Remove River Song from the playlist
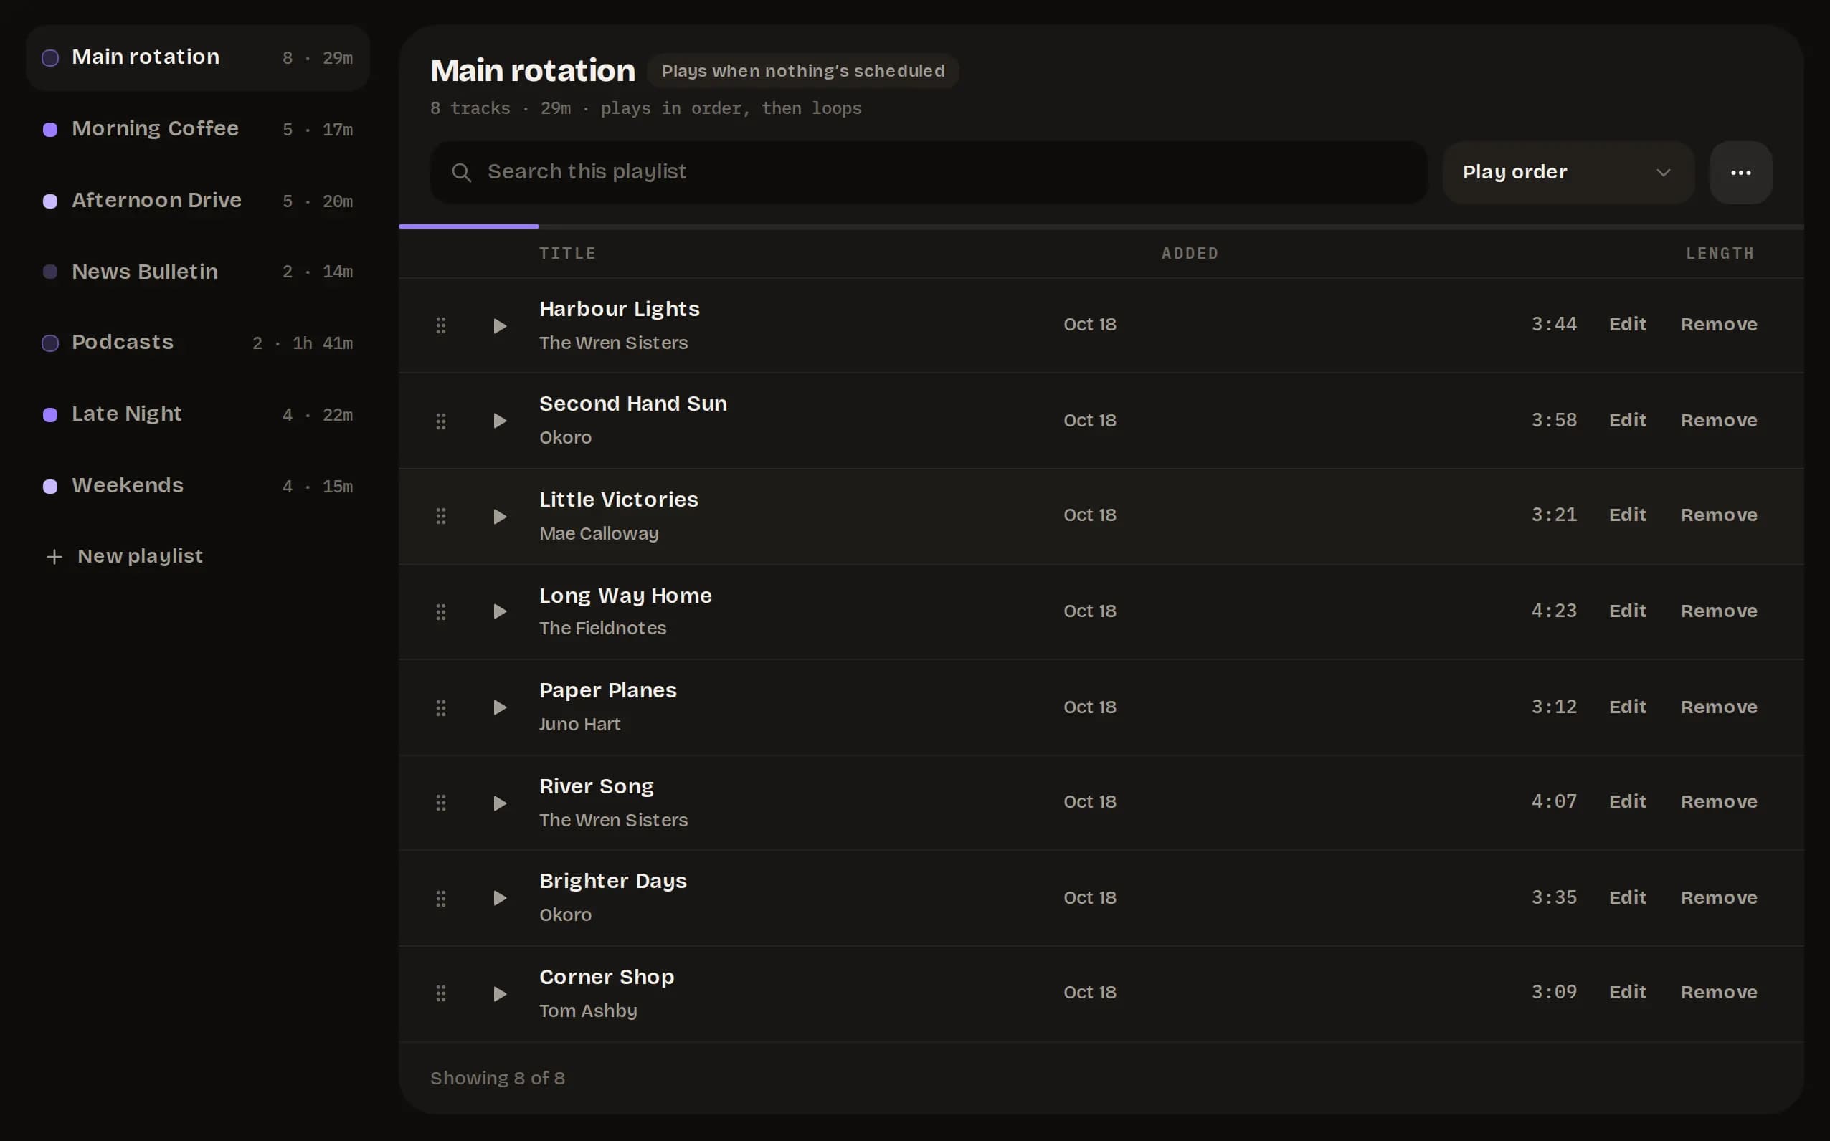Image resolution: width=1830 pixels, height=1141 pixels. [x=1718, y=801]
